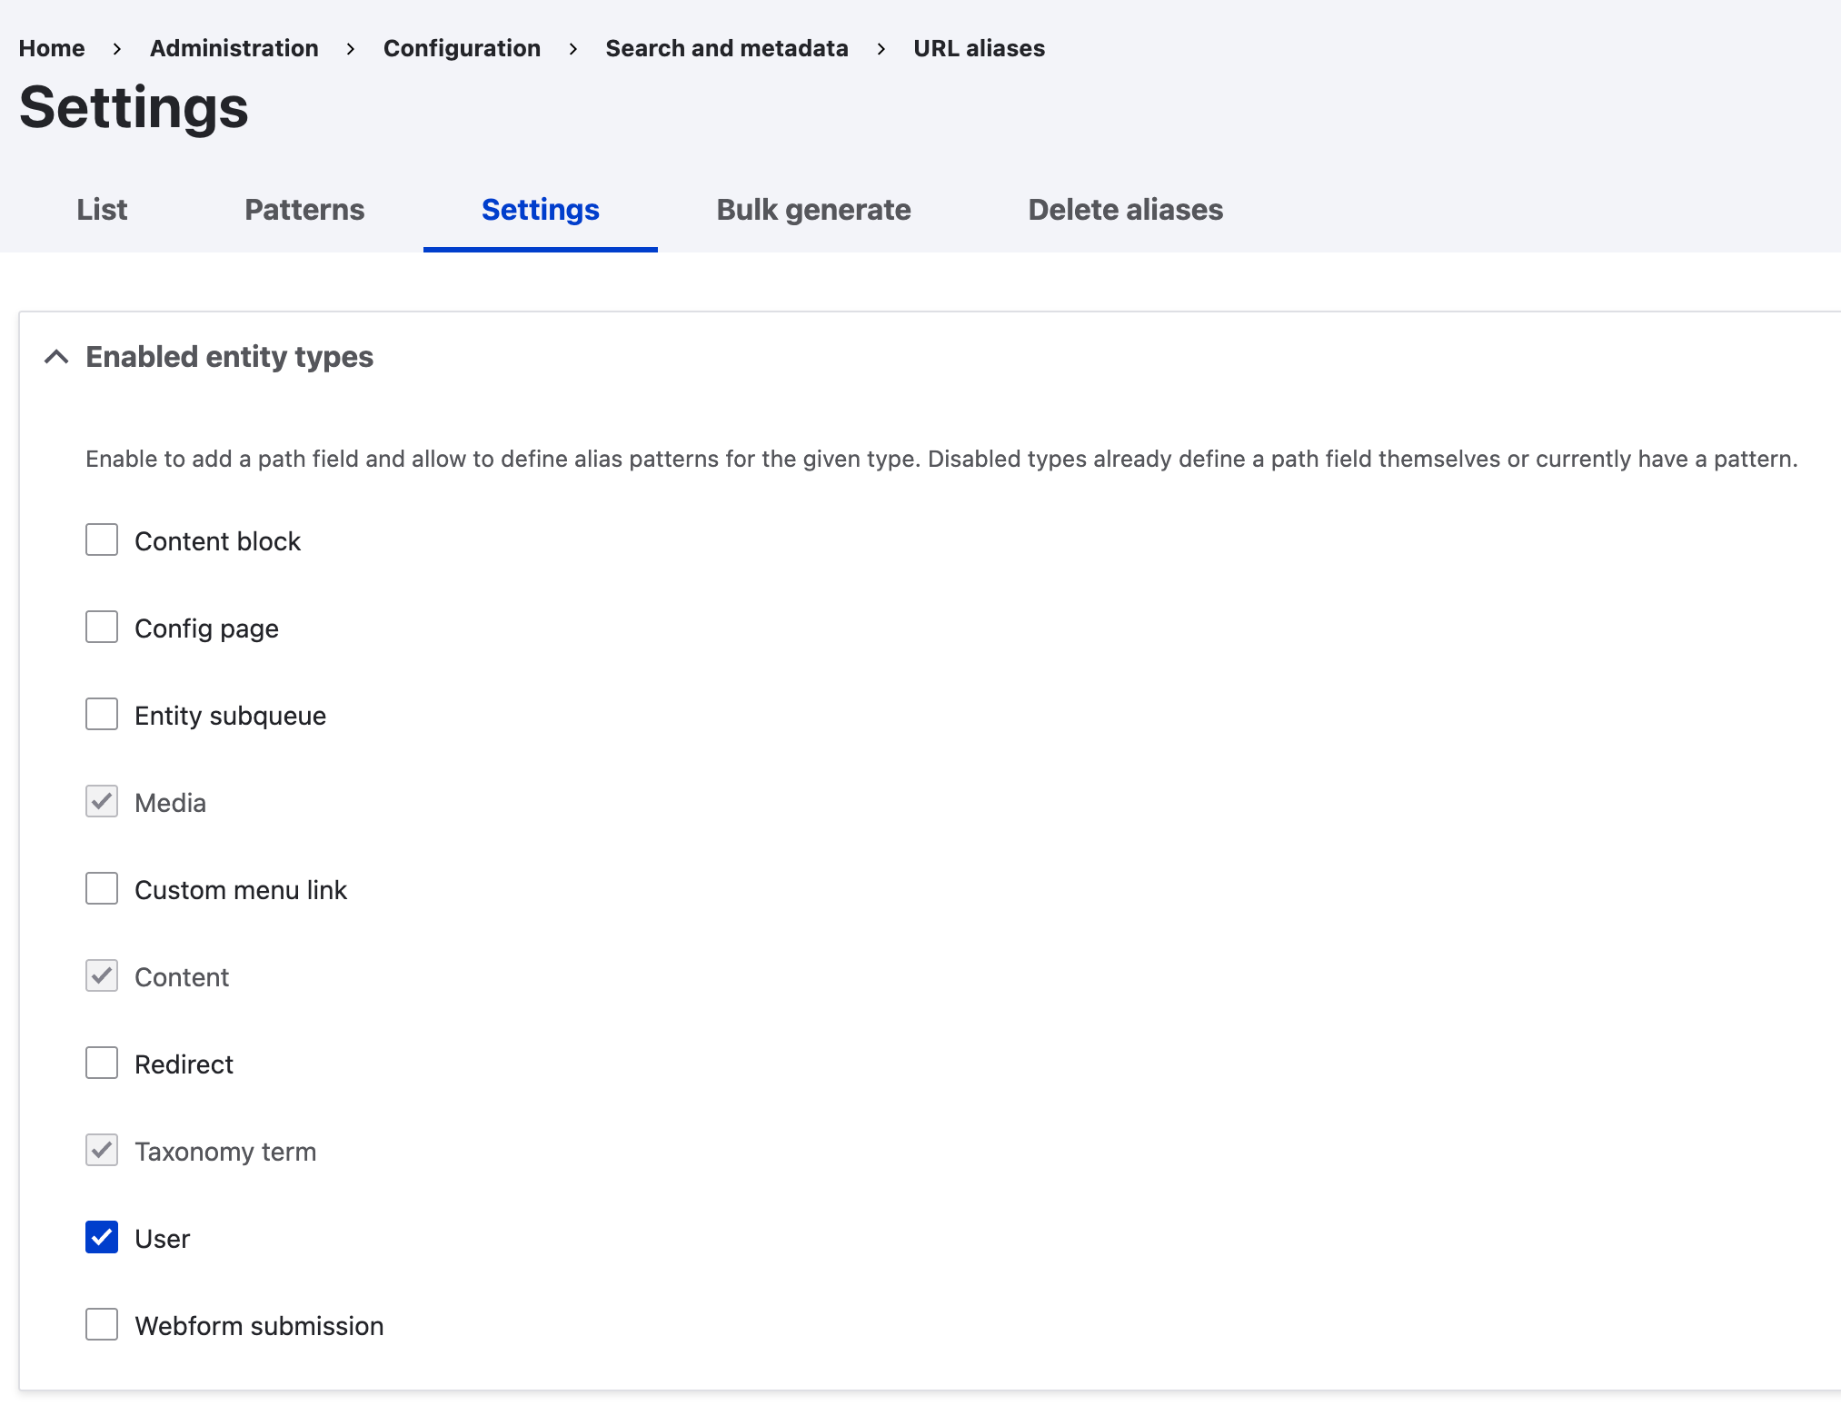1841x1415 pixels.
Task: Toggle the disabled Media checkbox
Action: coord(102,801)
